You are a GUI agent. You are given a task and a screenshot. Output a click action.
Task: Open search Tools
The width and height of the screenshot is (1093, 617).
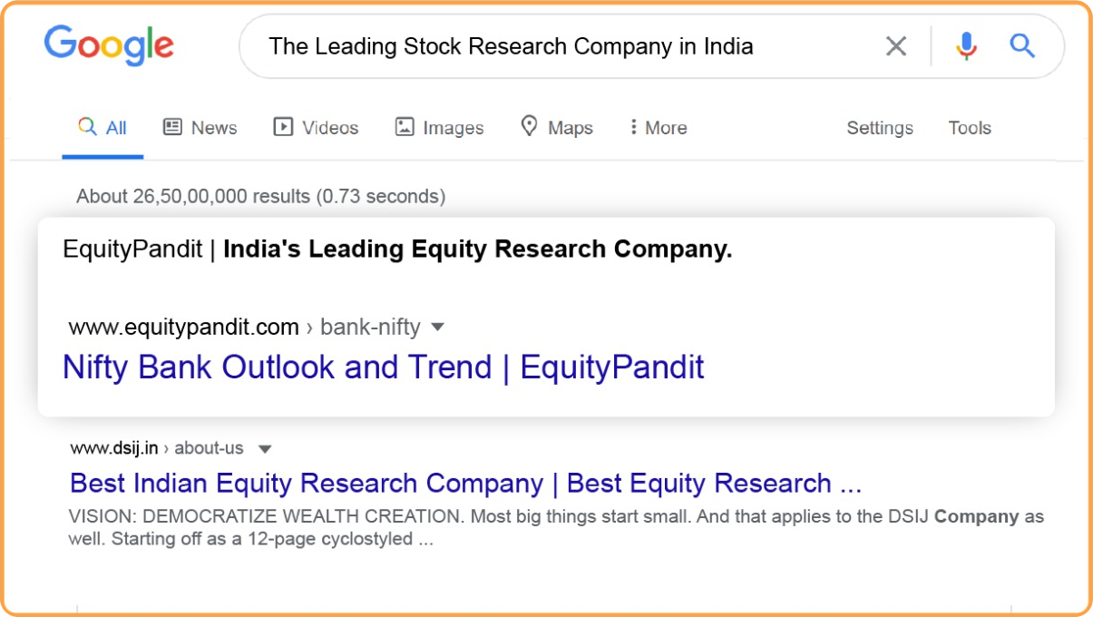970,128
